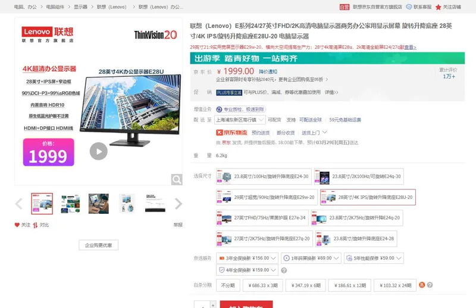Click the 关注店铺 star icon
Screen dimensions: 476x308
click(x=438, y=7)
